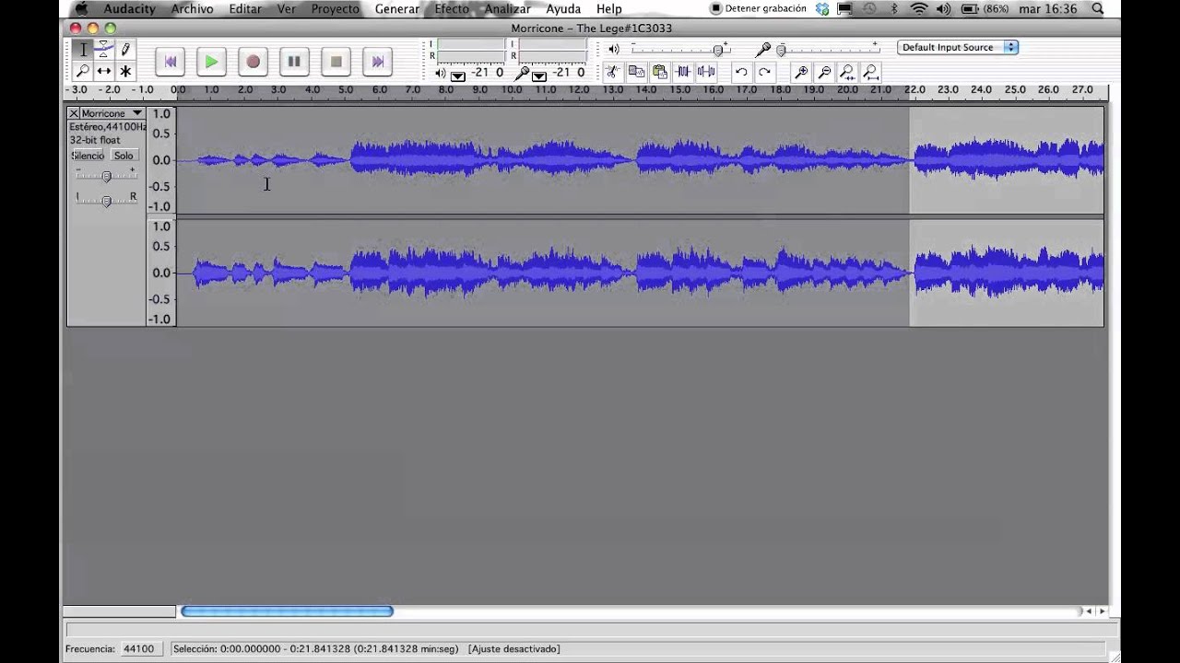
Task: Select the Envelope tool
Action: pos(103,50)
